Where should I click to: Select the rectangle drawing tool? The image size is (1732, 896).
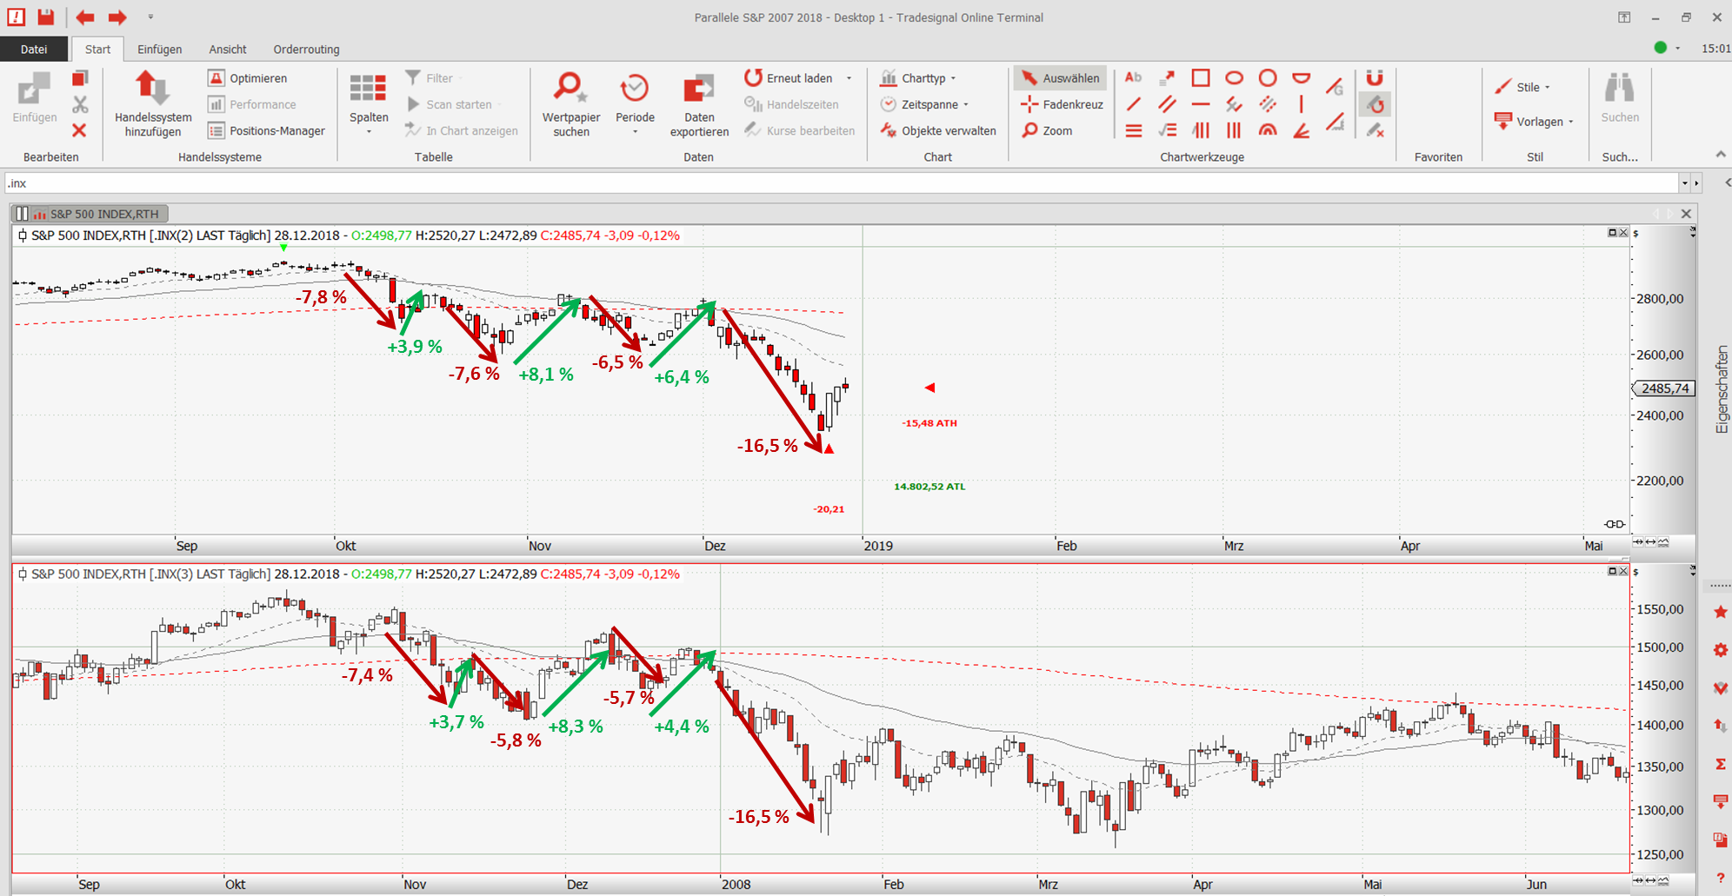tap(1200, 78)
